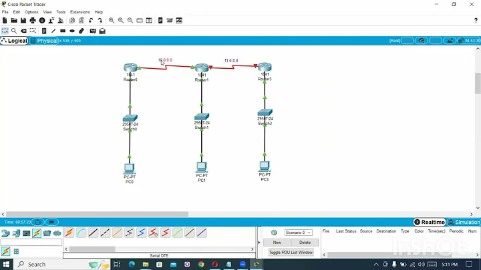Select PC3 in the topology
The image size is (481, 270).
coord(265,166)
